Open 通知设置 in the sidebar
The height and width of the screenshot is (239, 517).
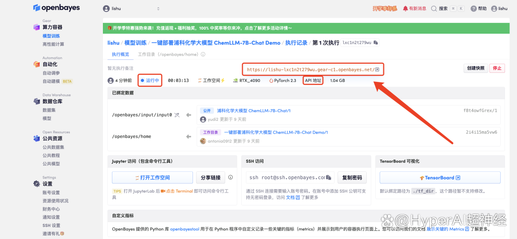(x=51, y=217)
